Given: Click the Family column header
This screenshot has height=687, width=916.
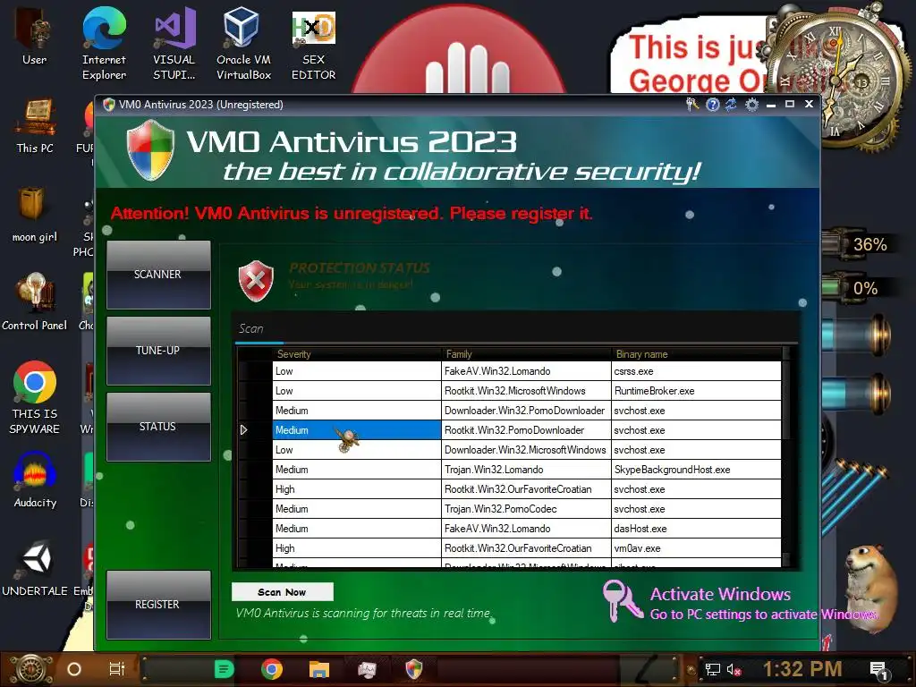Looking at the screenshot, I should pos(526,354).
